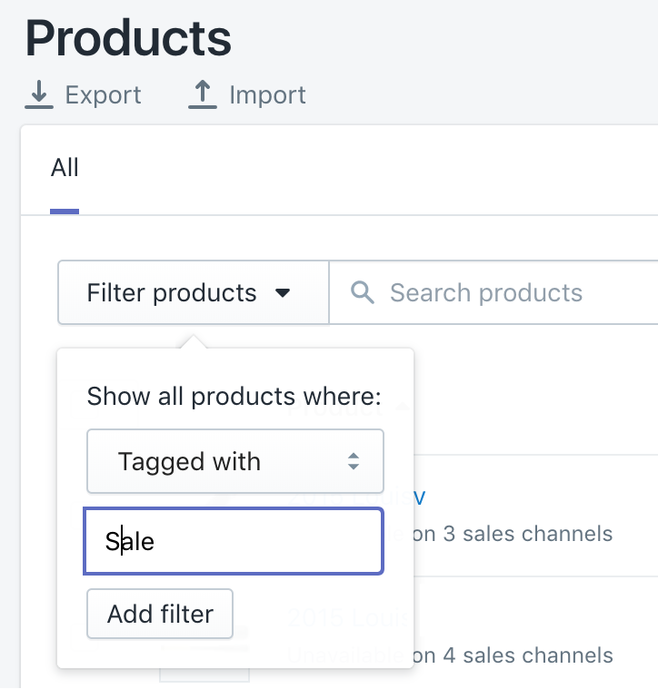The height and width of the screenshot is (689, 658).
Task: Click the Import upload arrow icon
Action: (x=203, y=94)
